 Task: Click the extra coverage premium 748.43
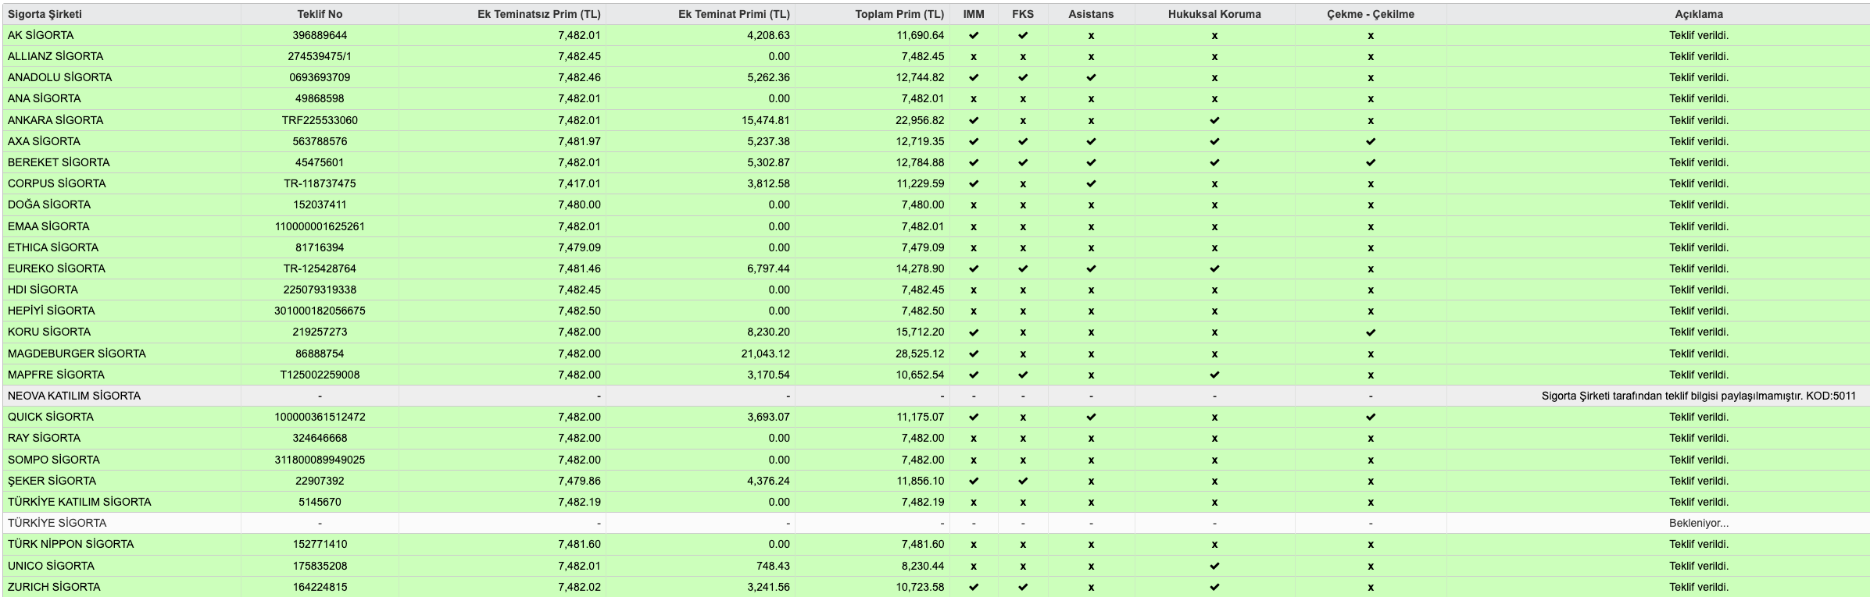773,566
